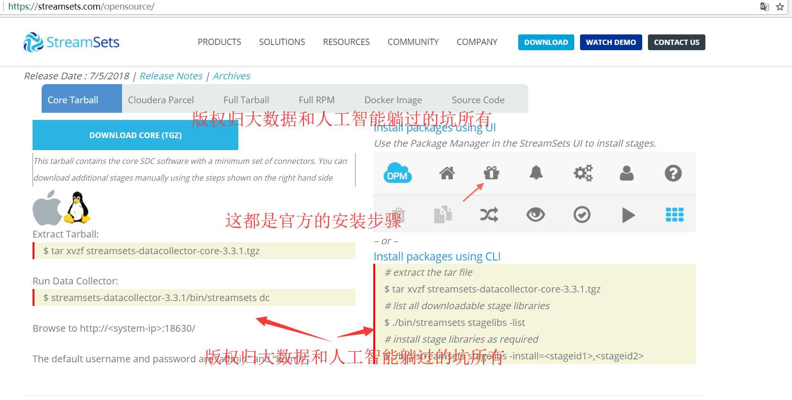Click the tar xvzf command under Extract Tarball
Screen dimensions: 792x400
pyautogui.click(x=151, y=251)
